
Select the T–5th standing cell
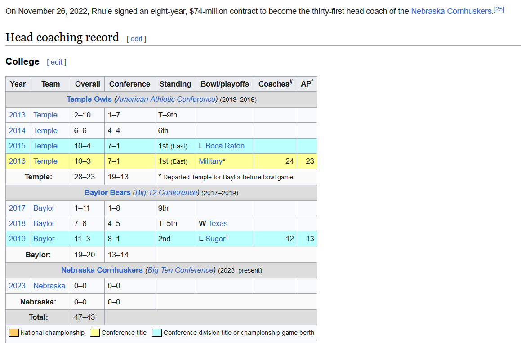175,223
